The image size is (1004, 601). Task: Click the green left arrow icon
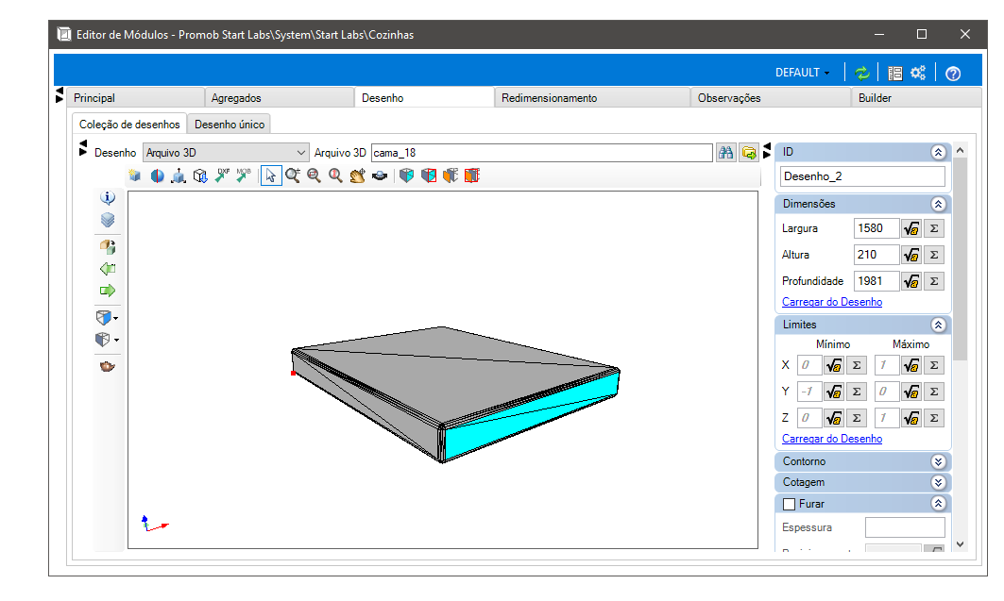(108, 269)
